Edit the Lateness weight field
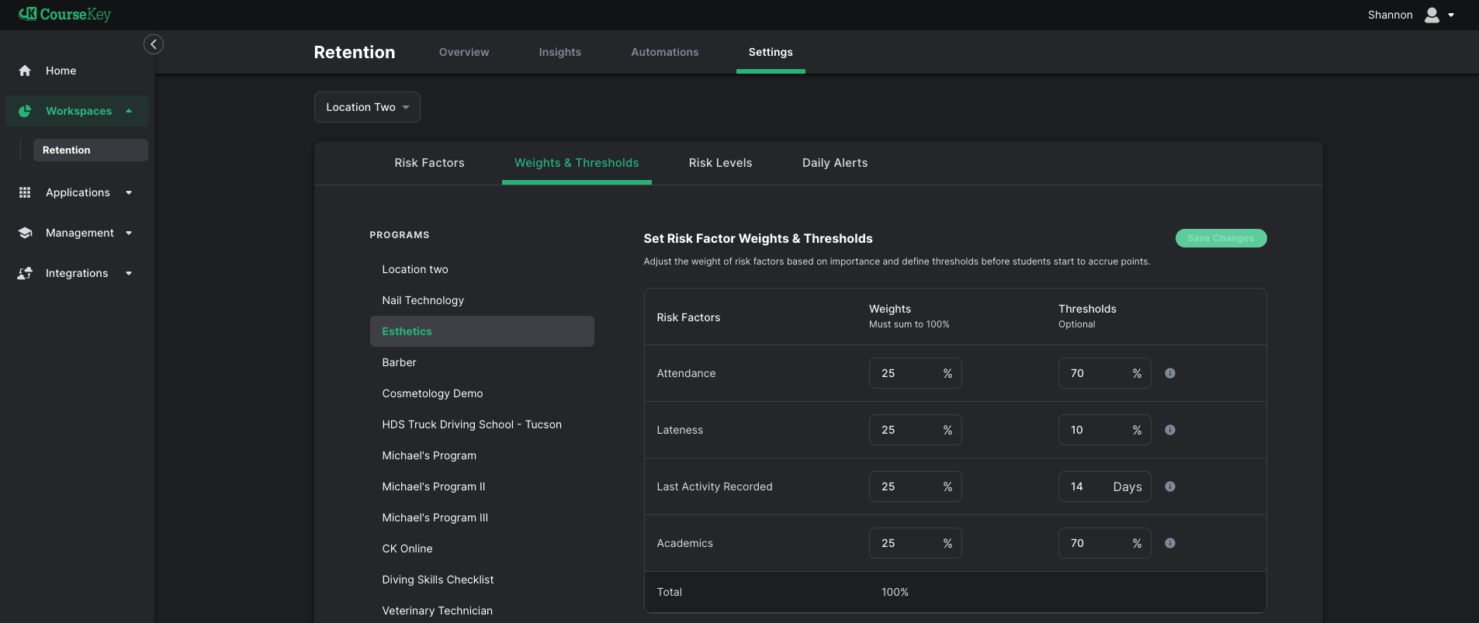The width and height of the screenshot is (1479, 623). point(915,430)
